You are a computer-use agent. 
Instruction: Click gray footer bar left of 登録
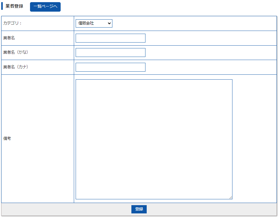pos(61,209)
